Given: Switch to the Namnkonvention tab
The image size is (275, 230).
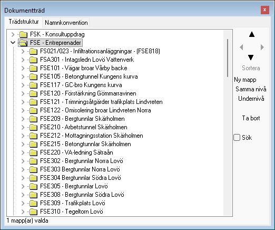Looking at the screenshot, I should (66, 23).
